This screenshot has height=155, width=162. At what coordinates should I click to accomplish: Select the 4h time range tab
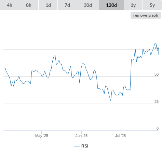pyautogui.click(x=10, y=5)
